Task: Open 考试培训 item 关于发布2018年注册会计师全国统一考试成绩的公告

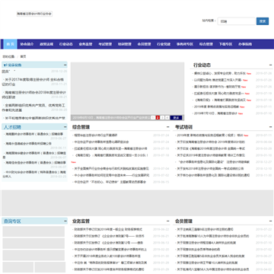Action: click(x=210, y=168)
